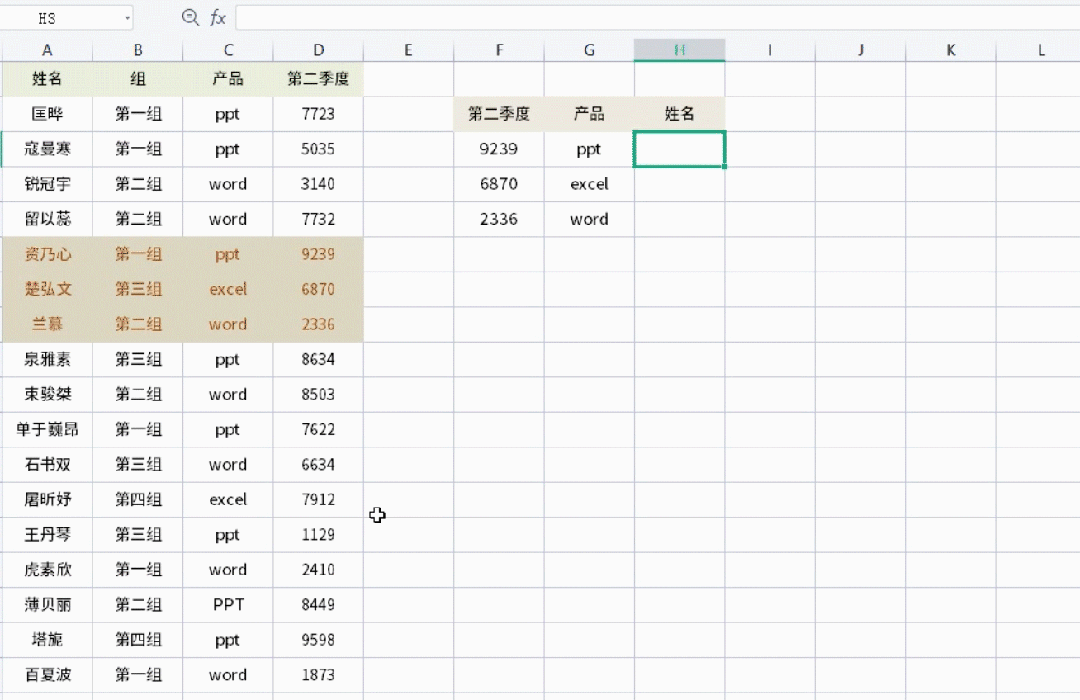Screen dimensions: 1080x700
Task: Select the value 7912 in column D
Action: [319, 500]
